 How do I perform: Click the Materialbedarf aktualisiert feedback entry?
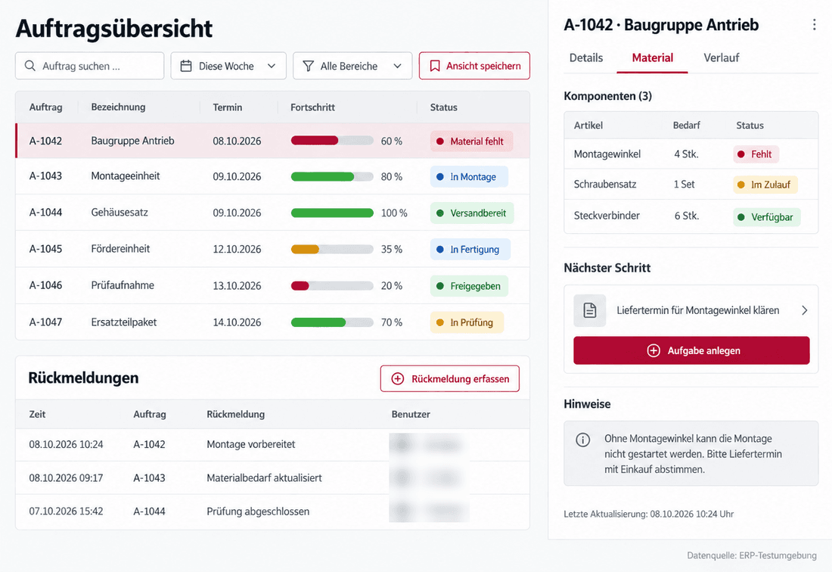pyautogui.click(x=264, y=477)
